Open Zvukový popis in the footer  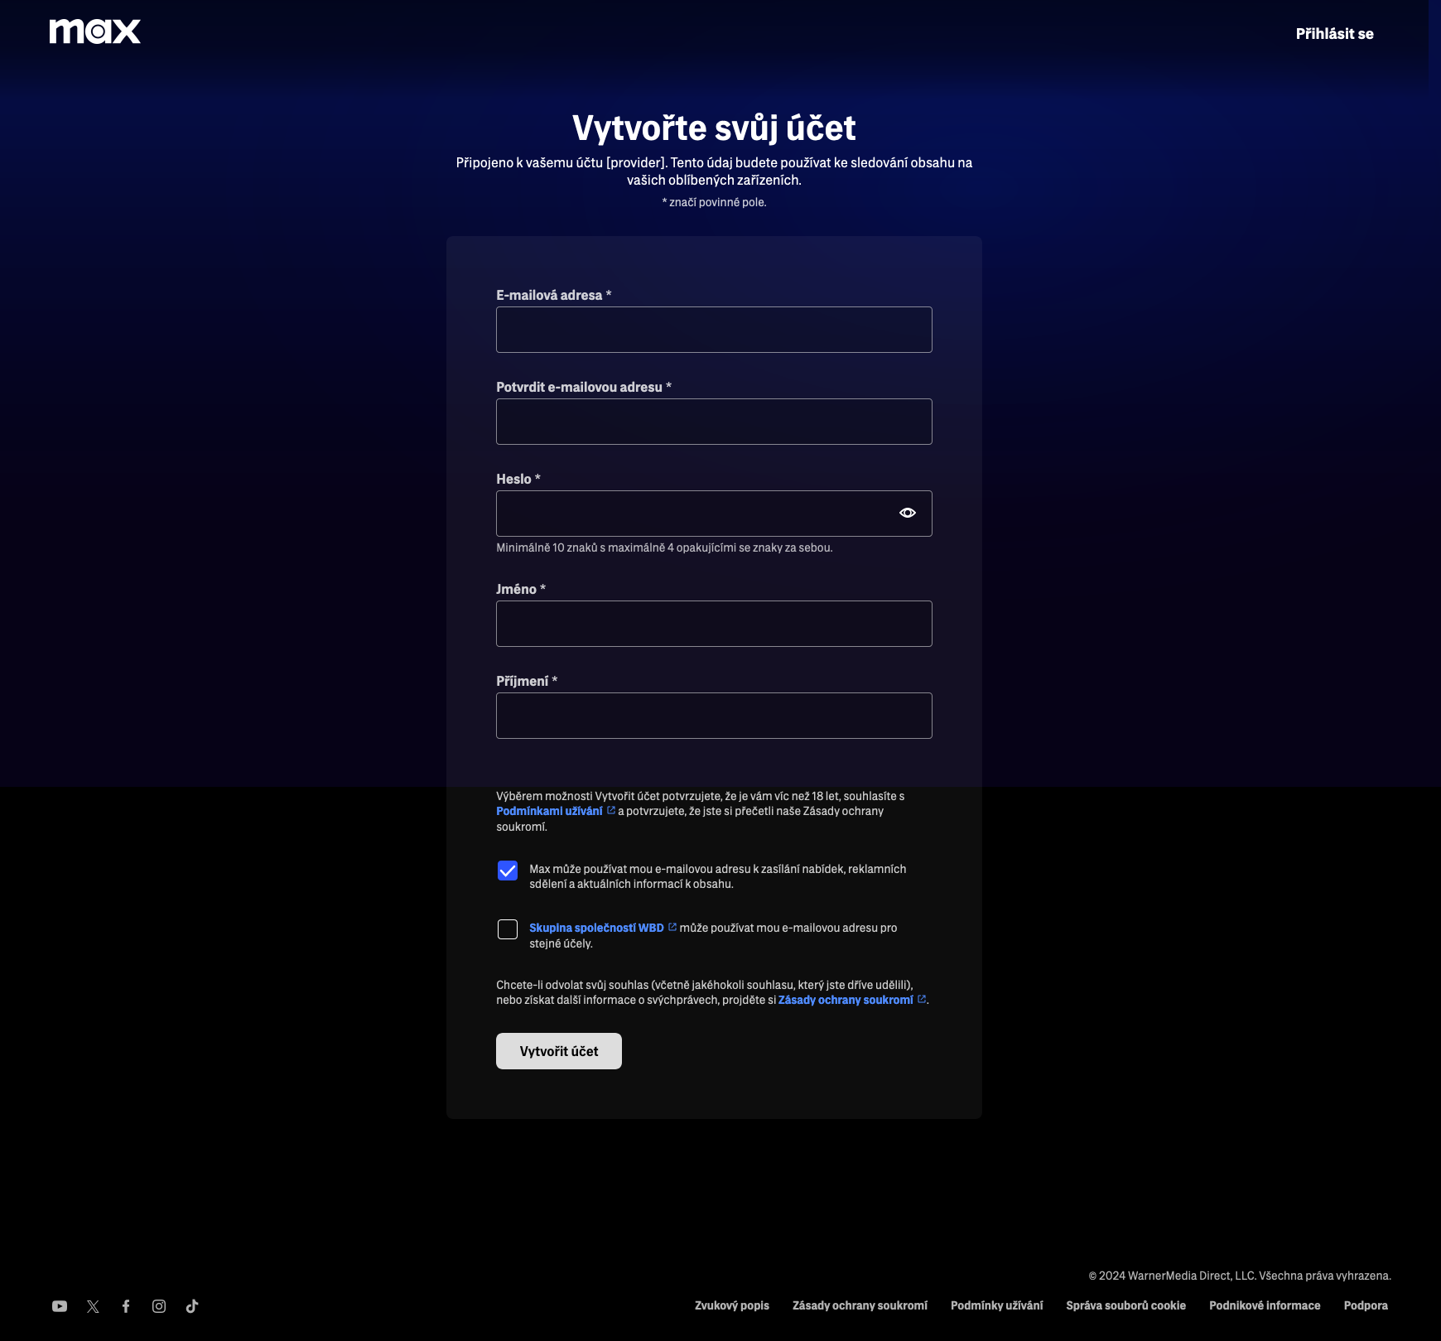pos(731,1306)
